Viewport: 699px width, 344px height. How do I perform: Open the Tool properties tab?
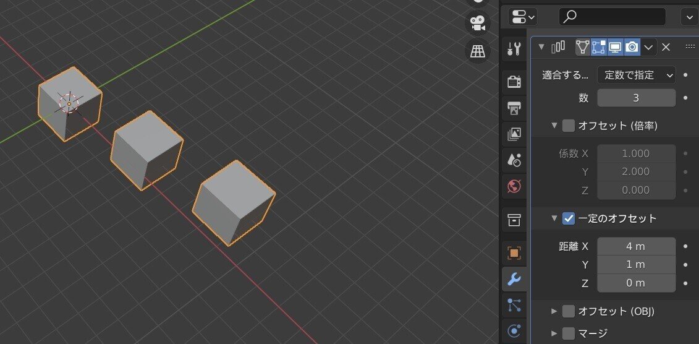pos(514,48)
